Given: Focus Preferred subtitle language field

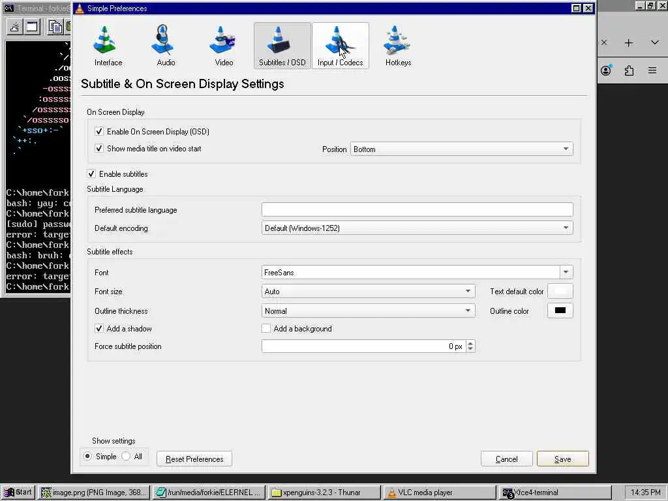Looking at the screenshot, I should click(417, 209).
